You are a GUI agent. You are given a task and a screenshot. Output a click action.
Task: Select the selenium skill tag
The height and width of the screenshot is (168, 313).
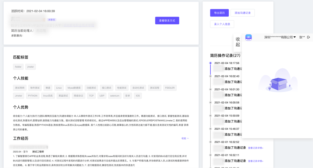(115, 96)
